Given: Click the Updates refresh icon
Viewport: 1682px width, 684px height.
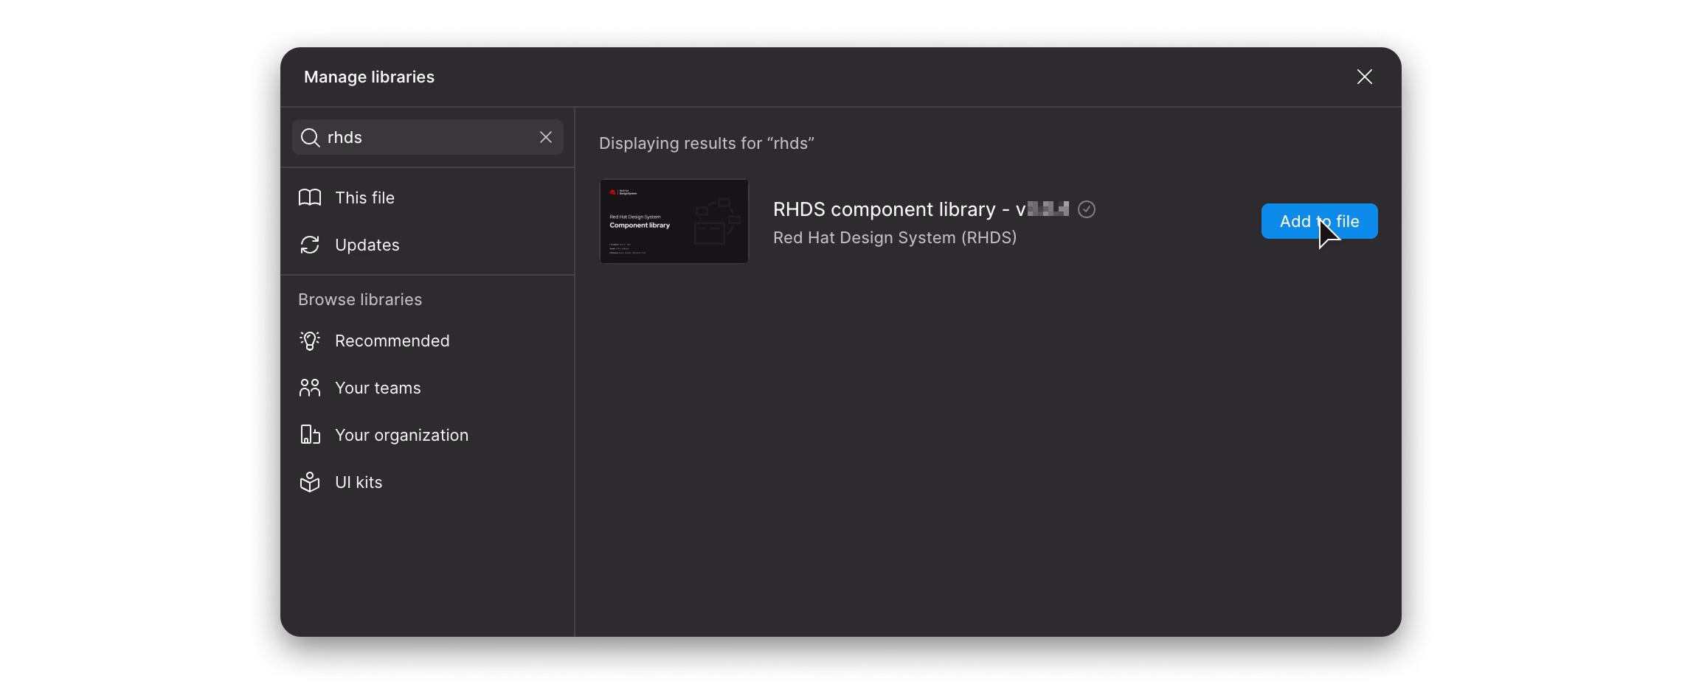Looking at the screenshot, I should [310, 245].
